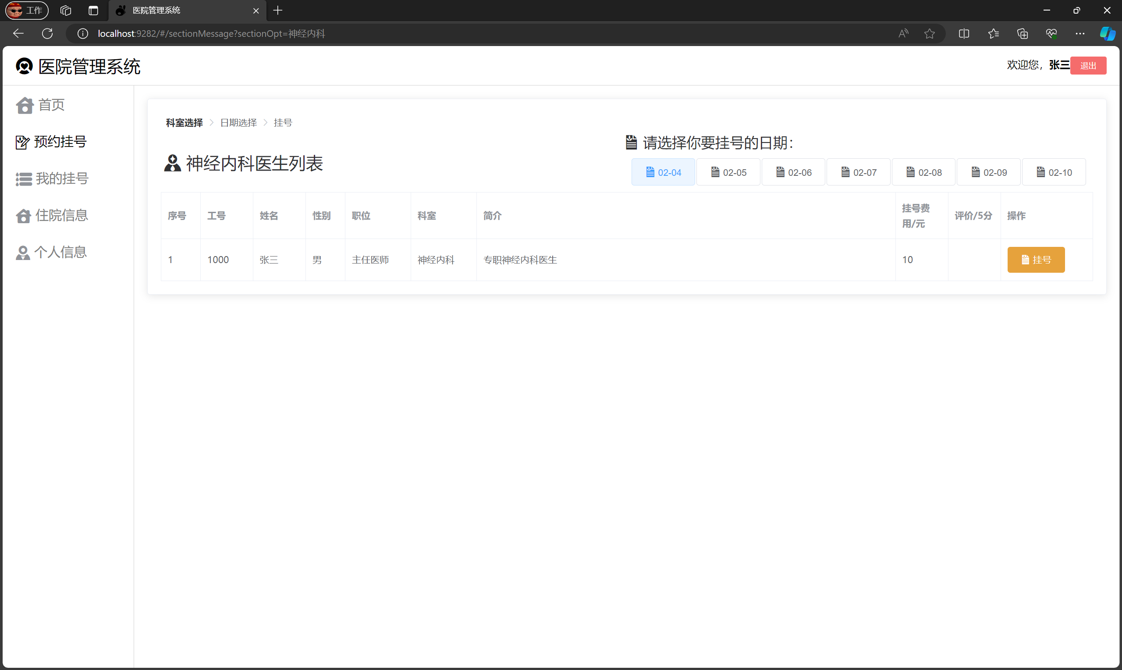Click the red 退出 logout button
The height and width of the screenshot is (670, 1122).
[1088, 66]
